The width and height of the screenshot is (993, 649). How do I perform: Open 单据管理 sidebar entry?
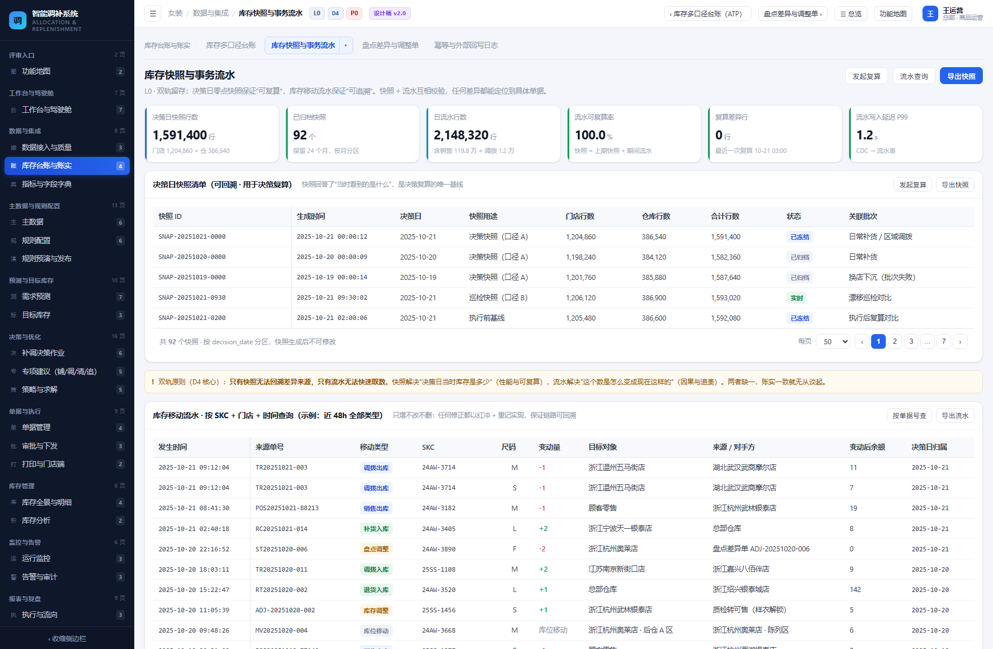[67, 428]
